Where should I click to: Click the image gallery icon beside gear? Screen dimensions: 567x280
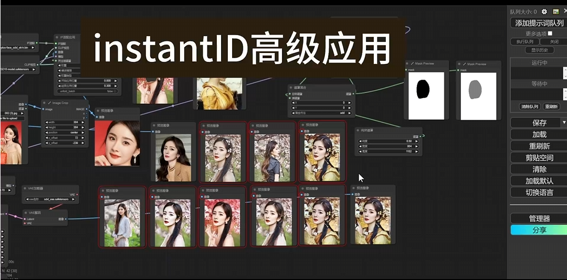click(x=556, y=12)
